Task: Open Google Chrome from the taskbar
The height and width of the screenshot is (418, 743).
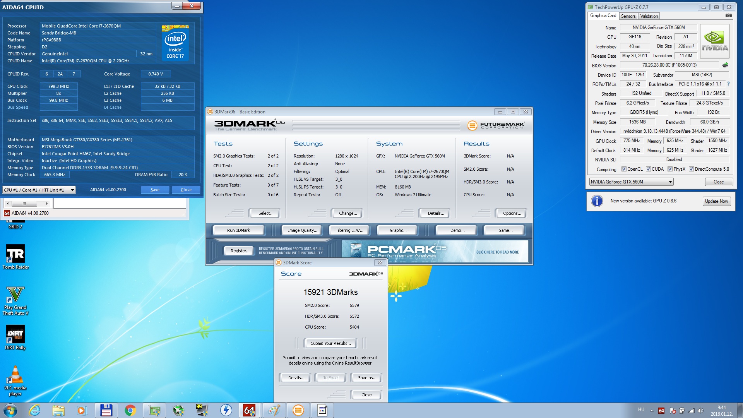Action: (130, 410)
